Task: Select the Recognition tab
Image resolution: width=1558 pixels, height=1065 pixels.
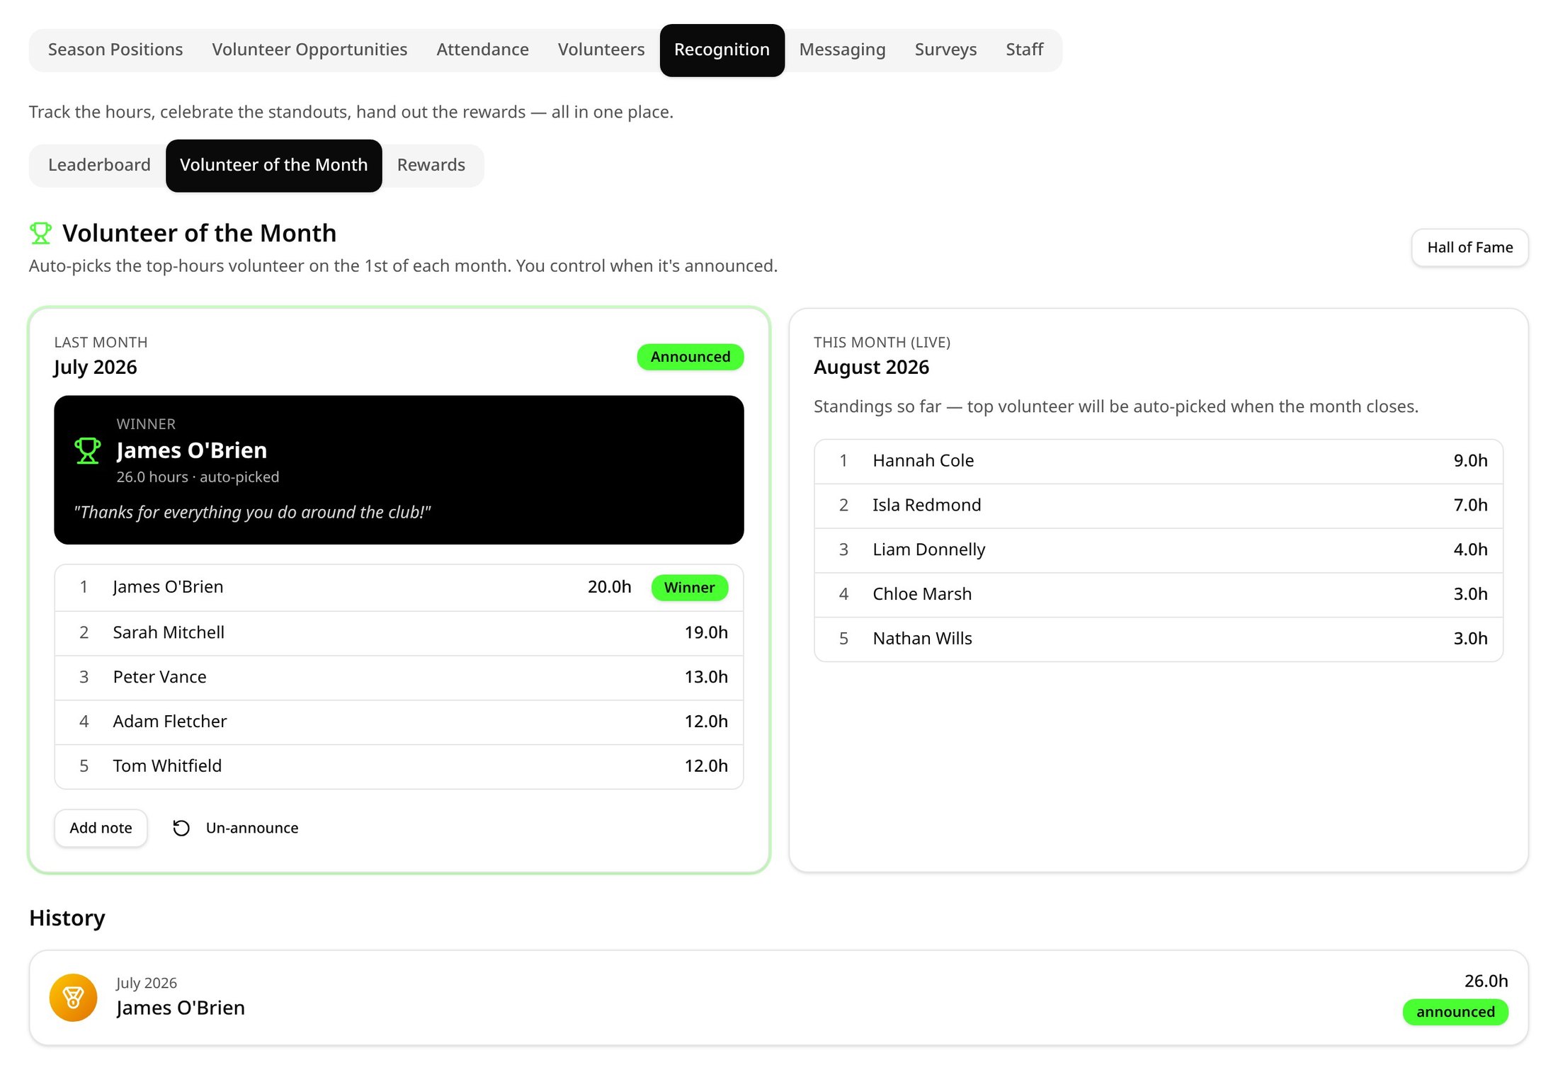Action: pyautogui.click(x=722, y=50)
